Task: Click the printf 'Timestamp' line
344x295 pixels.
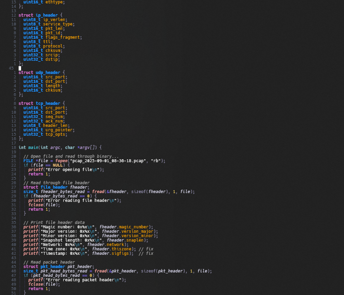Action: 88,253
